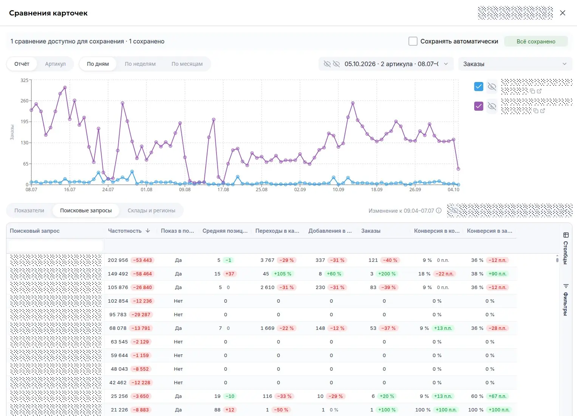577x416 pixels.
Task: Click the Переходы в ка... column header
Action: pyautogui.click(x=277, y=231)
